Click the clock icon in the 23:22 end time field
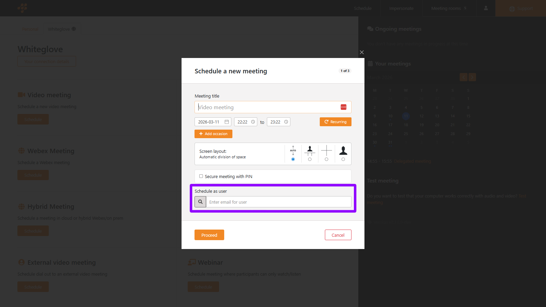This screenshot has width=546, height=307. click(x=286, y=122)
